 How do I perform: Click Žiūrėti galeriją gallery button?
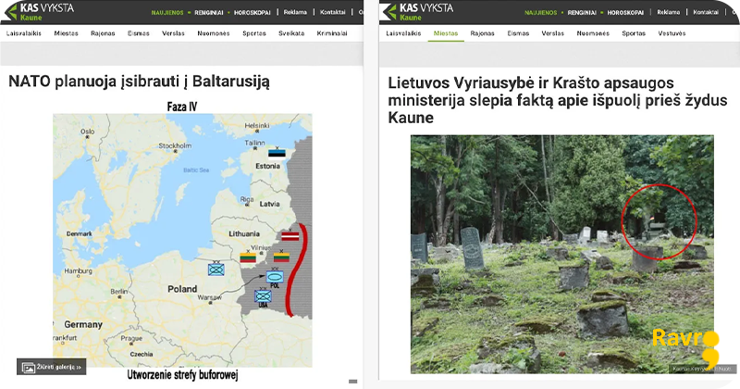click(52, 367)
